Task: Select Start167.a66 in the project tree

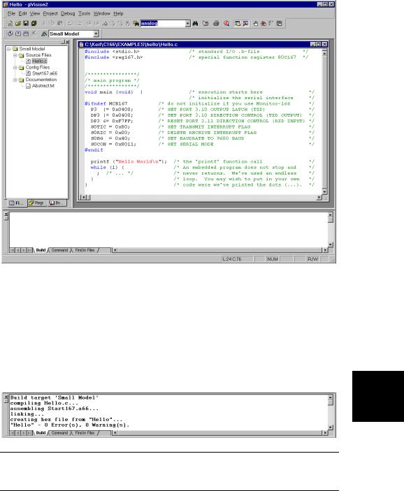Action: [45, 73]
